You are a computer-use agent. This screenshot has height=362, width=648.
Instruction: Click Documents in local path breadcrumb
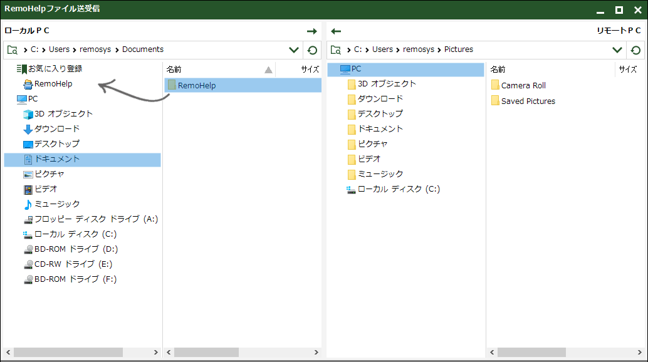click(143, 49)
